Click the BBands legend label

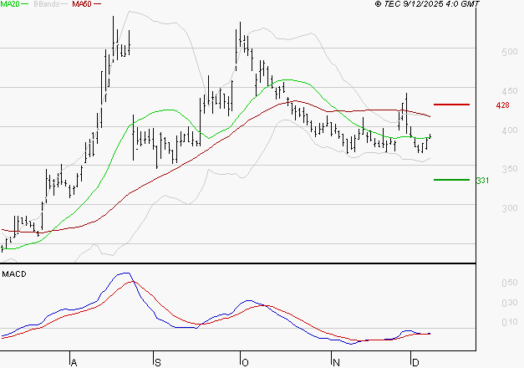[47, 4]
